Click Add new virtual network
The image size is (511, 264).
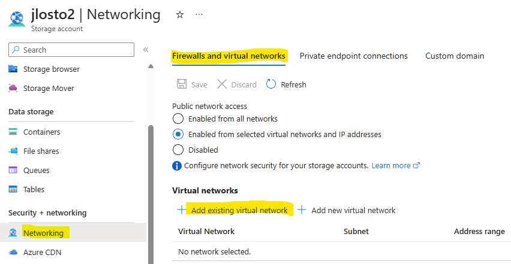[x=353, y=210]
